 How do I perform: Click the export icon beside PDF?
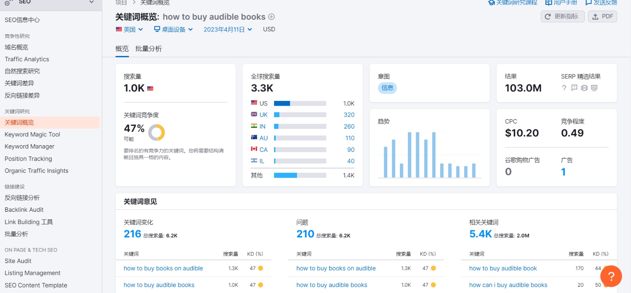[x=596, y=17]
